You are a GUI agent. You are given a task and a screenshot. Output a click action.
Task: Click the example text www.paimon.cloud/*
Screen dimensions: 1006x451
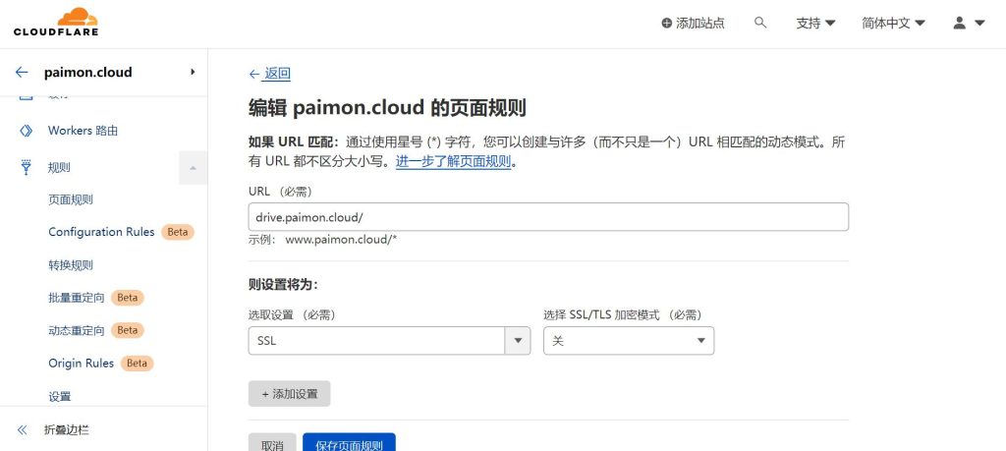coord(341,240)
